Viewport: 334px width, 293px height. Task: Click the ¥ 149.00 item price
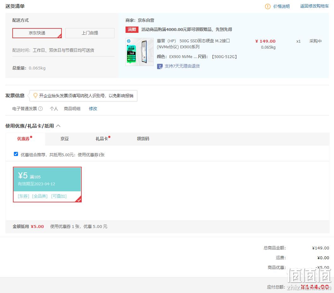pyautogui.click(x=265, y=41)
